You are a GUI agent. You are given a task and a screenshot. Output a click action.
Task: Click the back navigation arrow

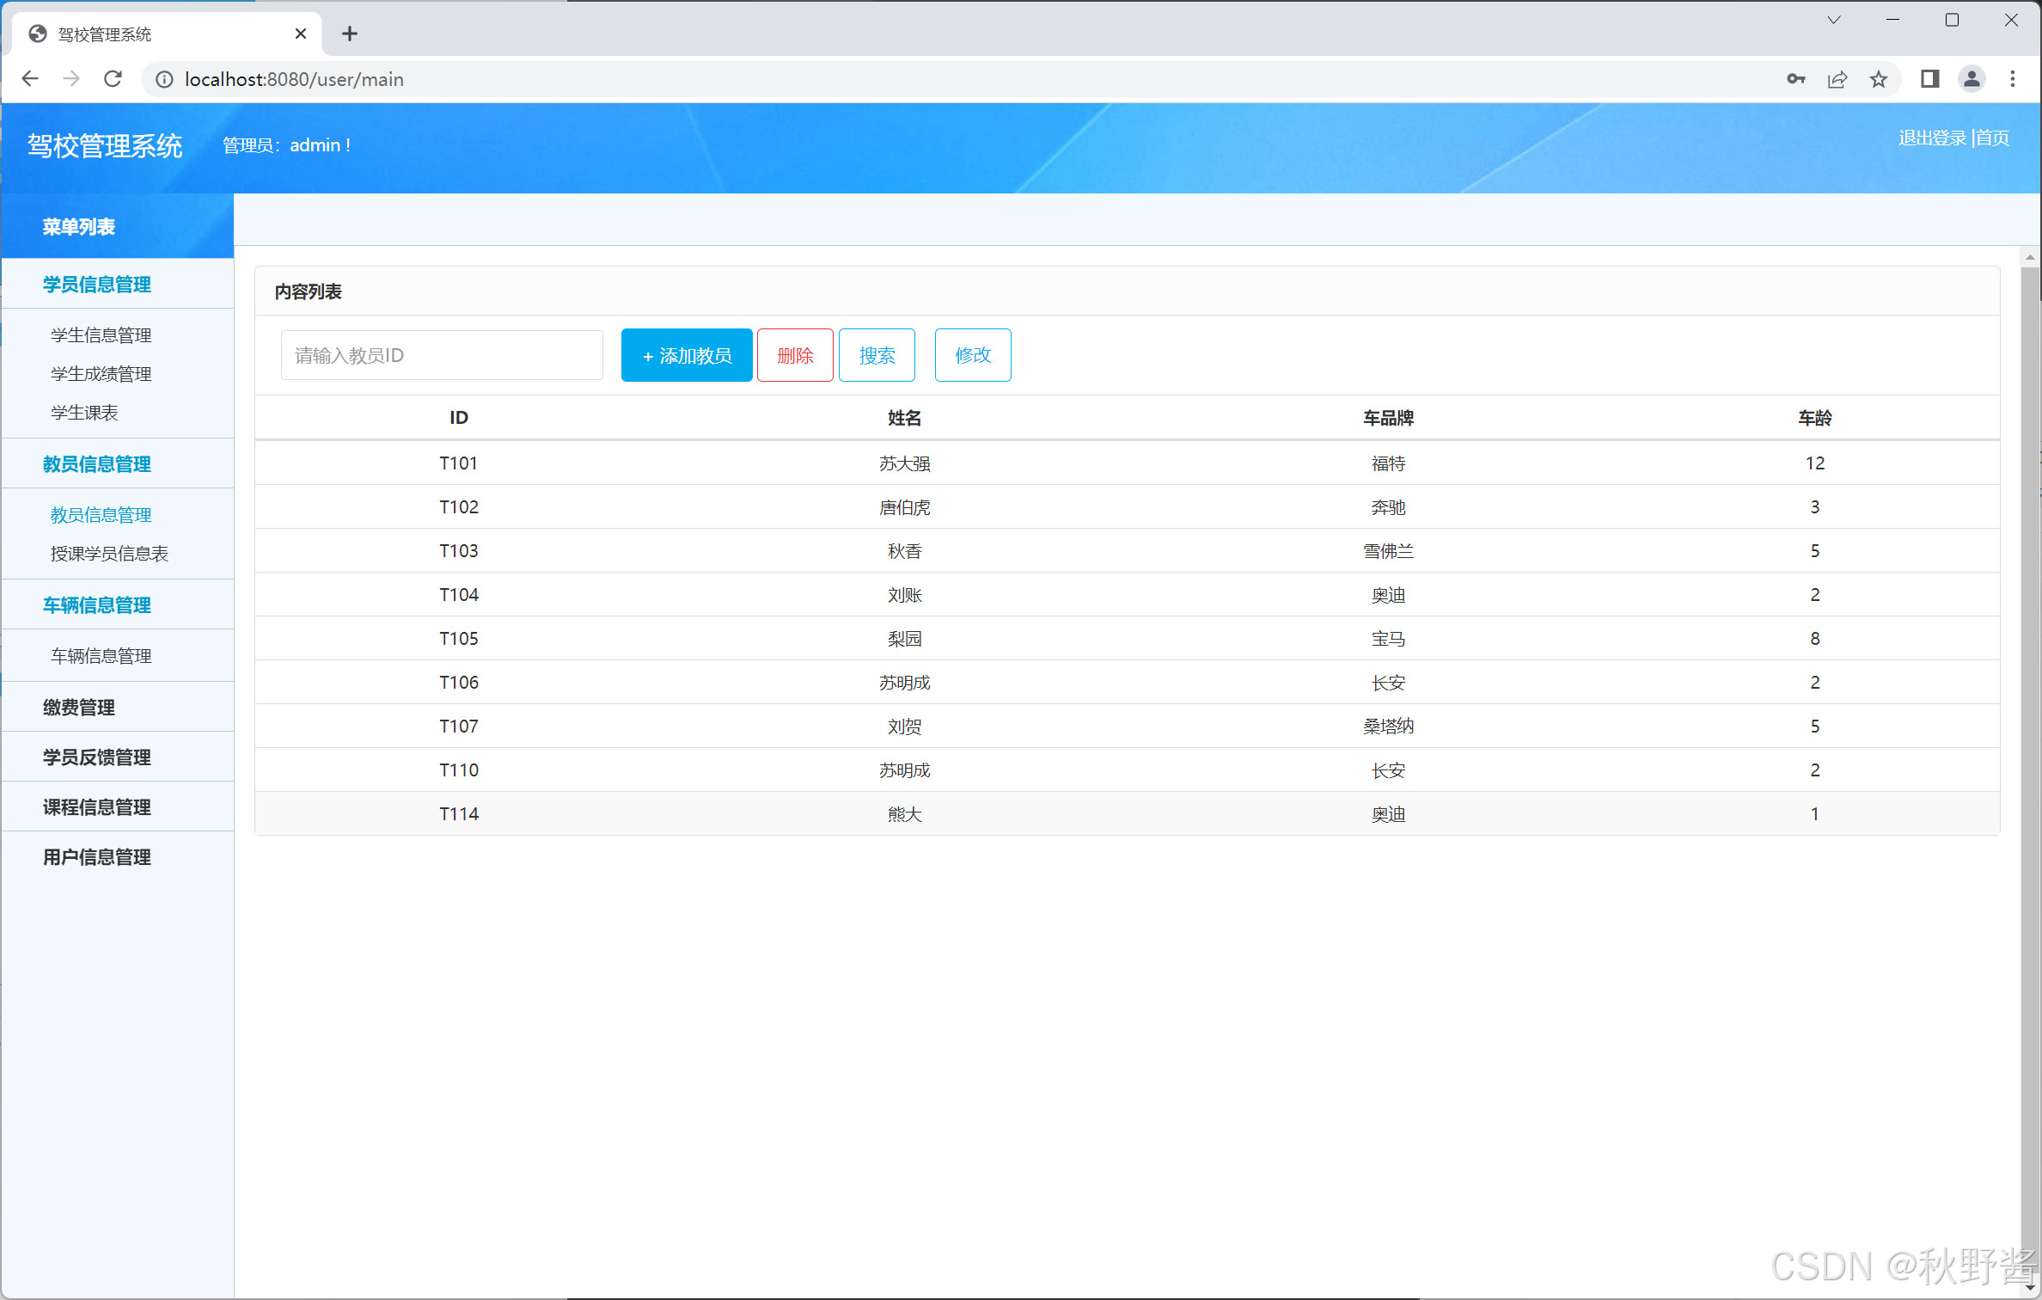pos(30,79)
